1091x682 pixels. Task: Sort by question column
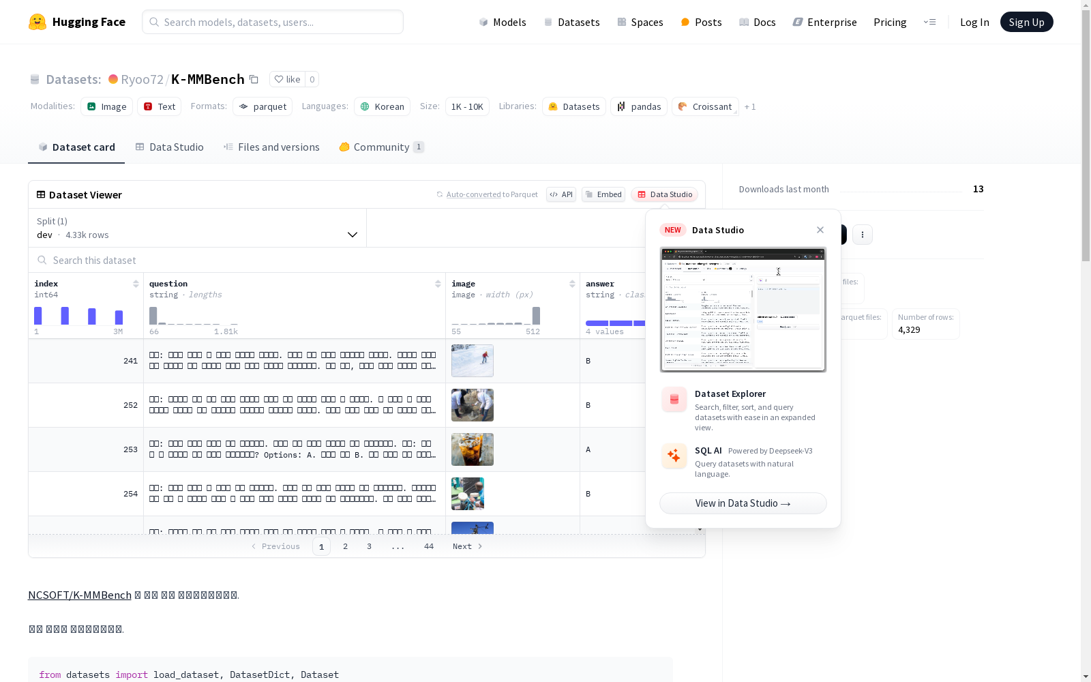point(438,284)
